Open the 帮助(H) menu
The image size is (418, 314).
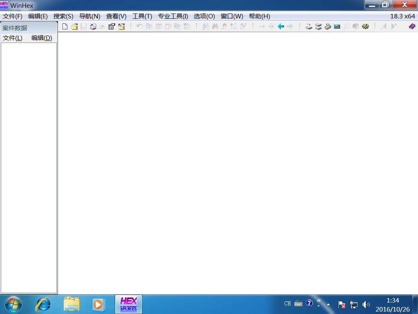coord(259,16)
